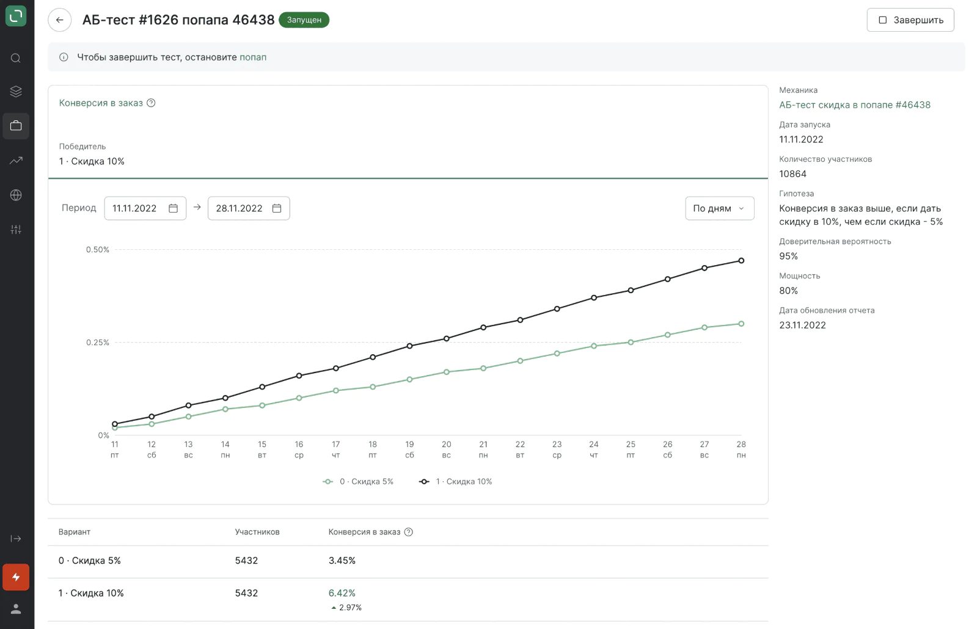
Task: Open calendar icon in end date 28.11.2022
Action: 277,208
